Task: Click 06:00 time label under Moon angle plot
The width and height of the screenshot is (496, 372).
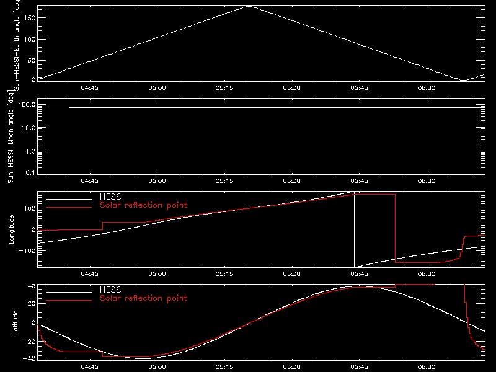Action: pyautogui.click(x=427, y=181)
